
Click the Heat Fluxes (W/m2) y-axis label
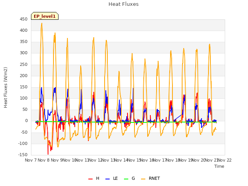pyautogui.click(x=5, y=88)
